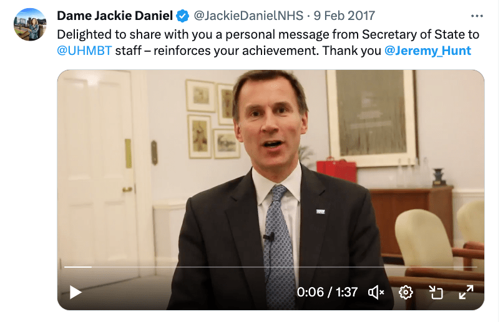Open video settings gear icon
The width and height of the screenshot is (503, 322).
(x=406, y=292)
